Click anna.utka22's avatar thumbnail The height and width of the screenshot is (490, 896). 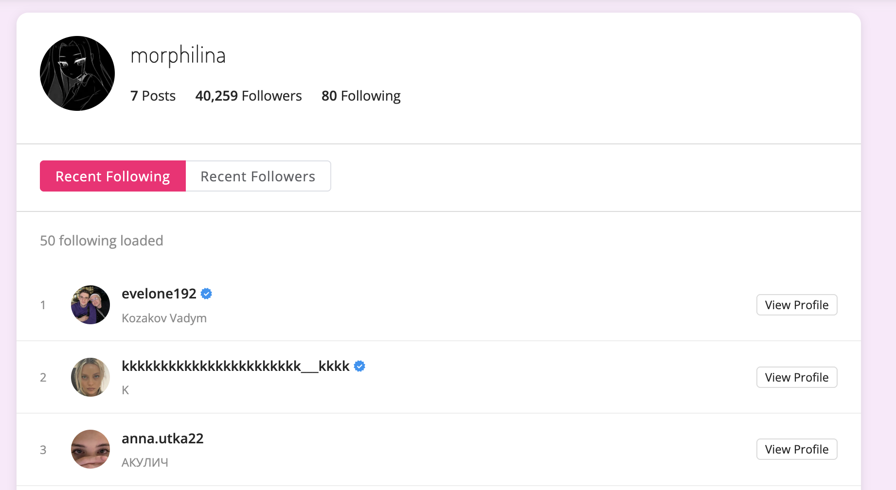click(90, 449)
